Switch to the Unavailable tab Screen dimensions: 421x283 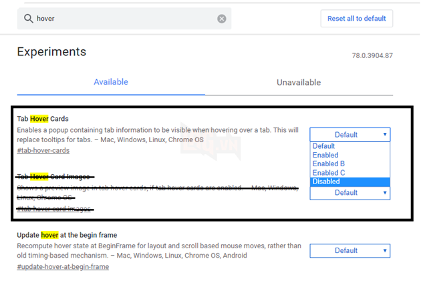coord(299,82)
